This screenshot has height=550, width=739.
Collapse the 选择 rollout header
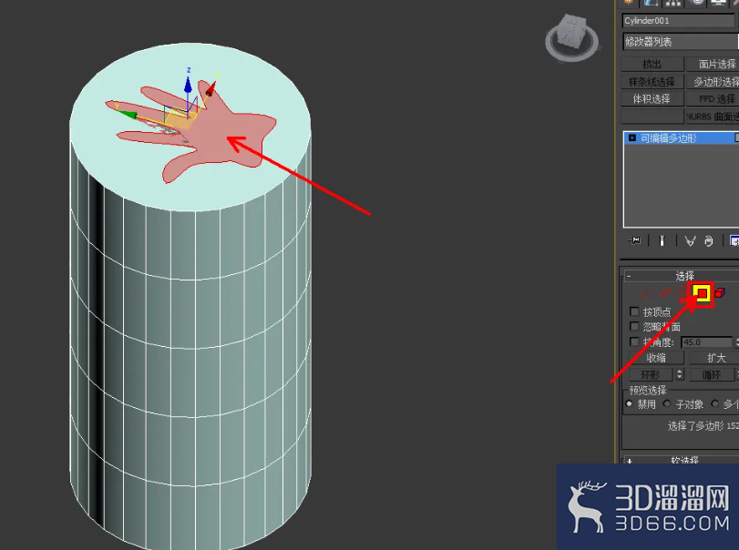coord(681,276)
